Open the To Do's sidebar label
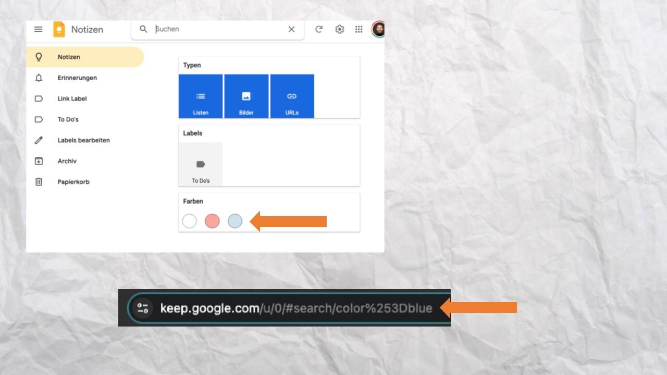 click(x=68, y=119)
